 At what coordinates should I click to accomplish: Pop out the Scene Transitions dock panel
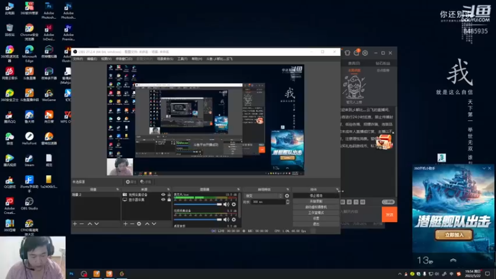288,190
